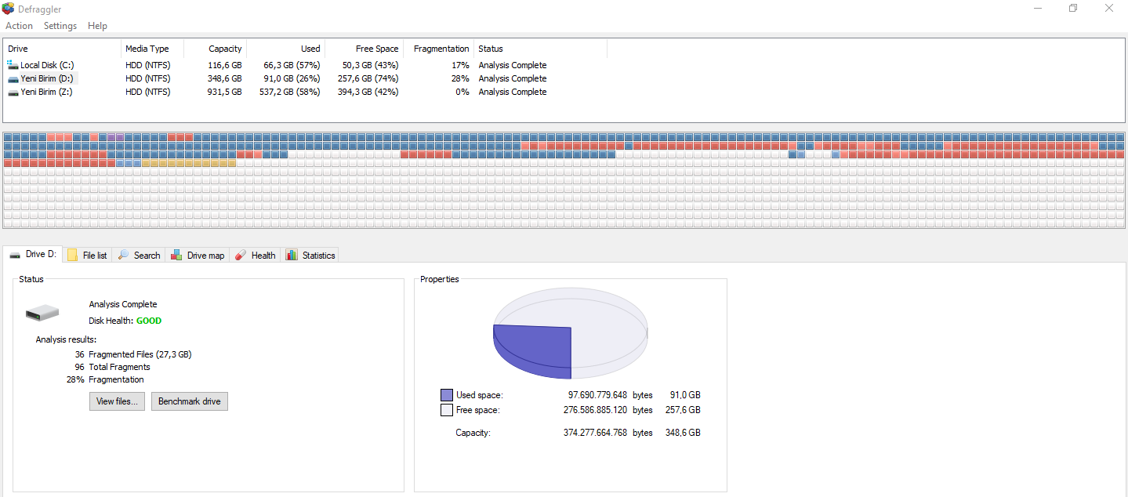Sort by the Drive column header
Viewport: 1128px width, 497px height.
click(x=62, y=49)
